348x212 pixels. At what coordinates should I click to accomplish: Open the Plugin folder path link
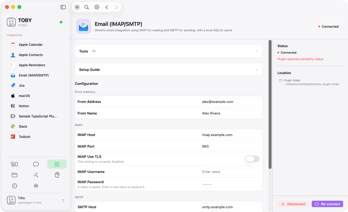[x=311, y=84]
